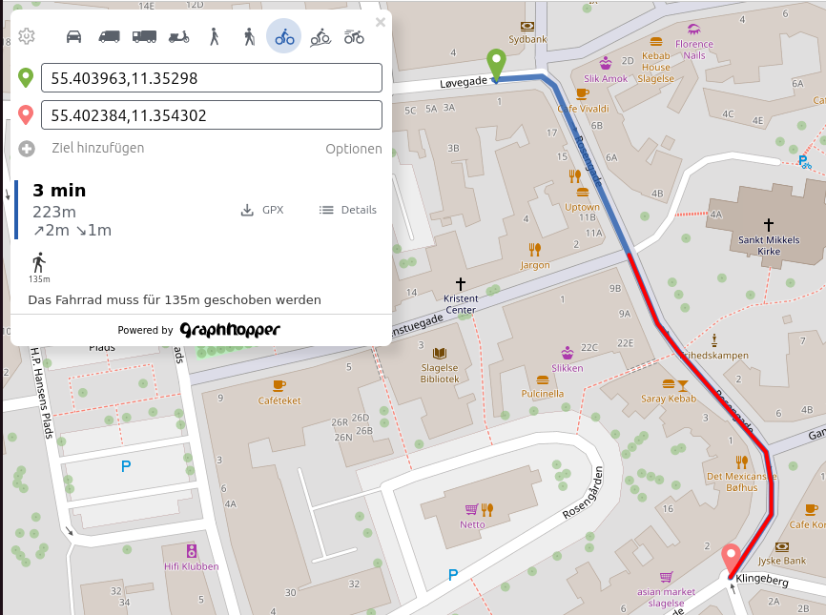Select the active bicycle profile tab
Screen dimensions: 826x615
[x=283, y=35]
